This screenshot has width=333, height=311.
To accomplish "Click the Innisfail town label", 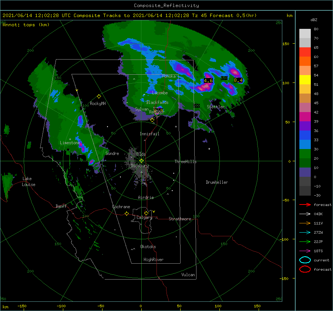I will pyautogui.click(x=149, y=134).
